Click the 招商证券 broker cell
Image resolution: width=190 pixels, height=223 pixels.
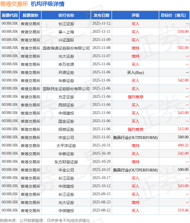(x=66, y=129)
